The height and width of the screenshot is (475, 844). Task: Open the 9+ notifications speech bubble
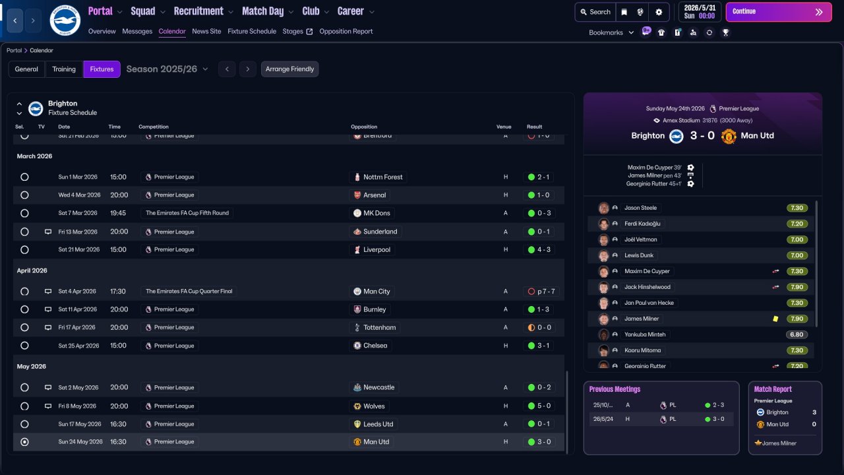coord(646,32)
